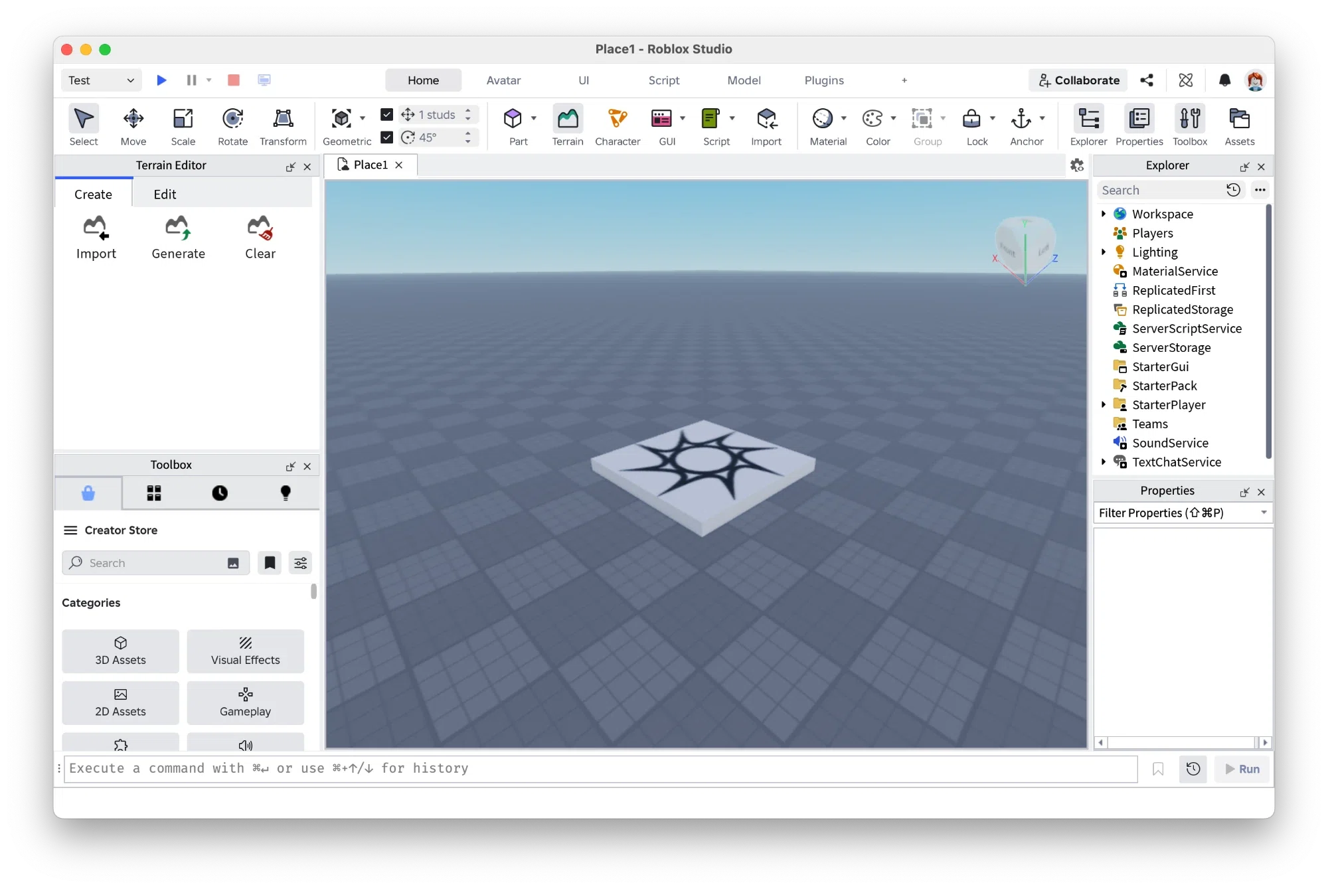Image resolution: width=1328 pixels, height=889 pixels.
Task: Insert a Character rig
Action: click(x=618, y=125)
